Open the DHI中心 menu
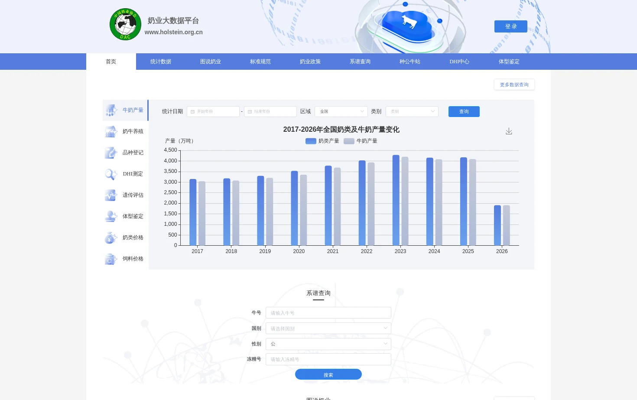Image resolution: width=637 pixels, height=400 pixels. [459, 62]
